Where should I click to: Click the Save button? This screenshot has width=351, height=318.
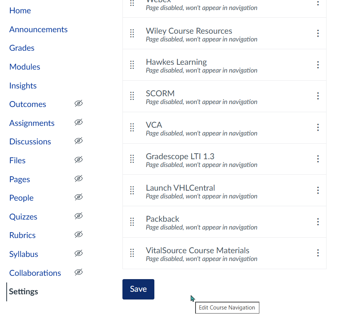(138, 289)
